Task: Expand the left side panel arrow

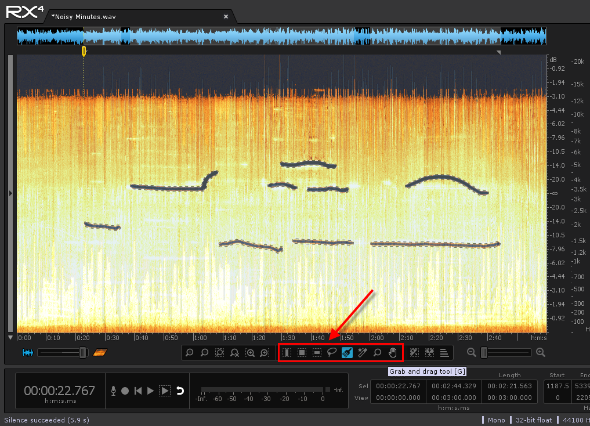Action: tap(10, 193)
